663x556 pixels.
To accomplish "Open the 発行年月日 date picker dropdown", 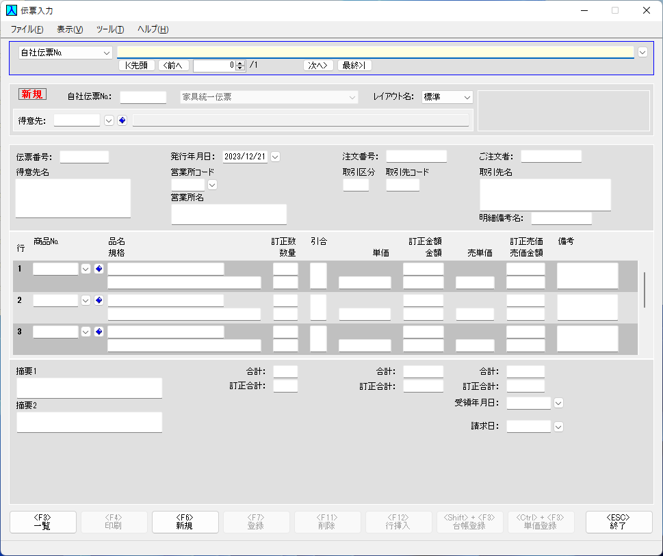I will [275, 157].
